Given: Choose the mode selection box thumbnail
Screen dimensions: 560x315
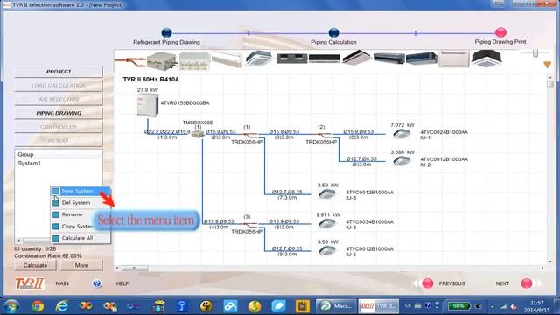Looking at the screenshot, I should click(x=194, y=60).
